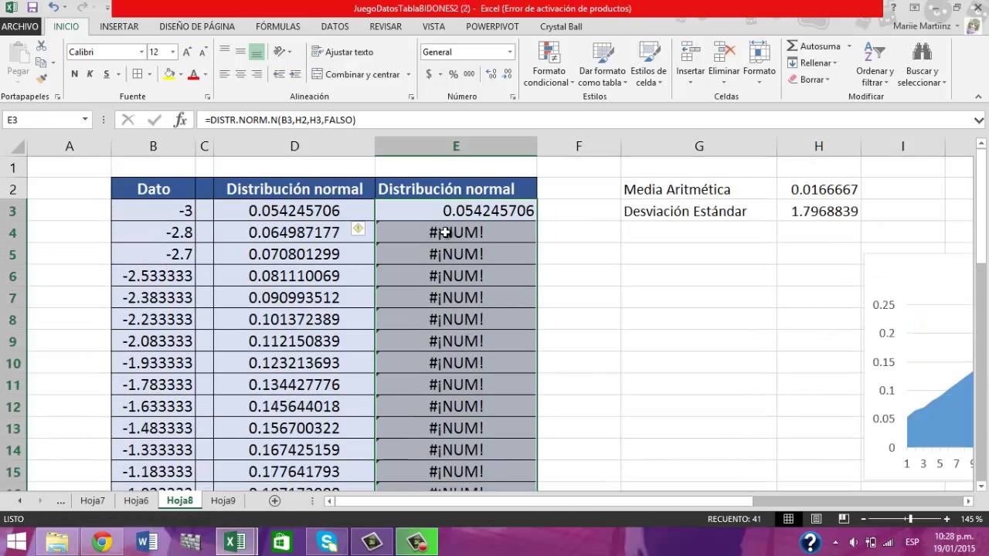
Task: Cancel formula entry with the X icon
Action: tap(128, 120)
